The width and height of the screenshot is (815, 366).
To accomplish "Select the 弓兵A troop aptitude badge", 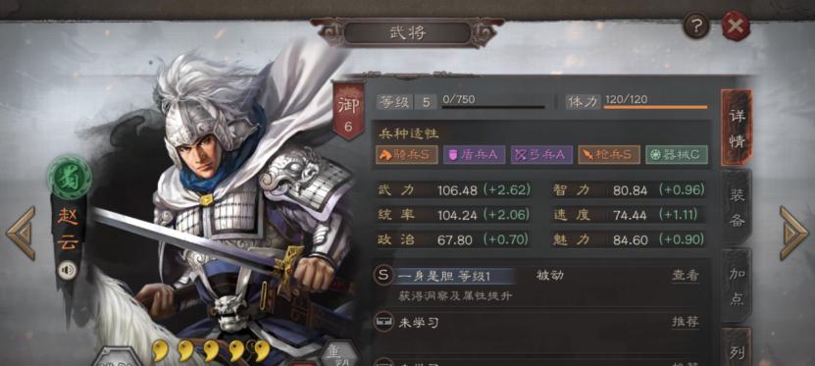I will [x=541, y=154].
